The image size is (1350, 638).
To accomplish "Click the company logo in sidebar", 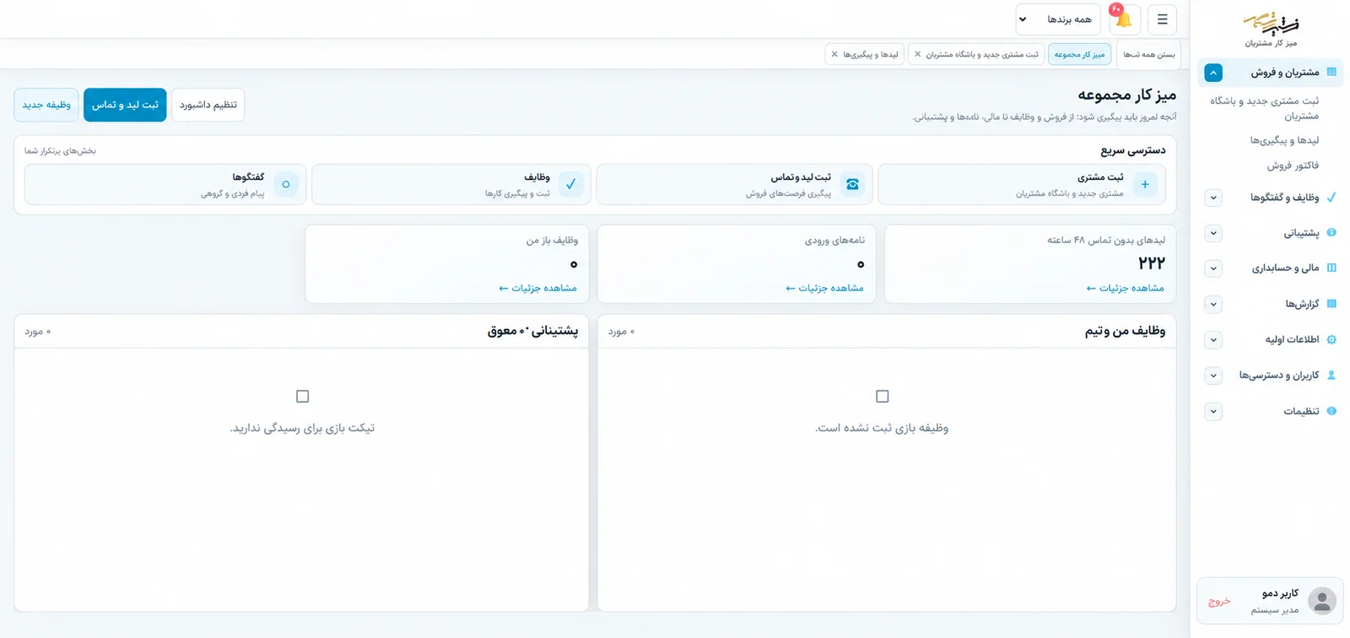I will pyautogui.click(x=1271, y=23).
